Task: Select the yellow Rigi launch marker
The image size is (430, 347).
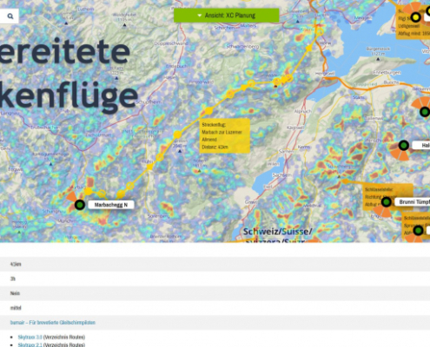Action: tap(416, 17)
